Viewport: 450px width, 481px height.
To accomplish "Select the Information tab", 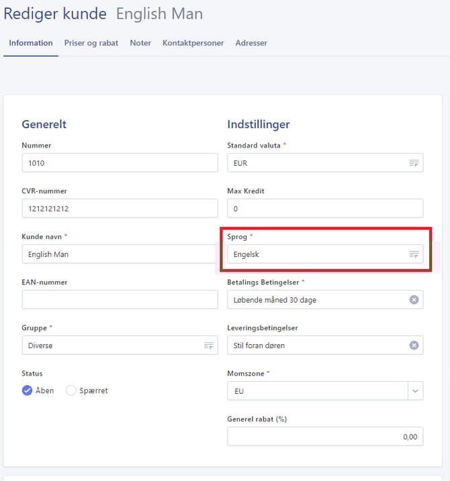I will (x=31, y=43).
